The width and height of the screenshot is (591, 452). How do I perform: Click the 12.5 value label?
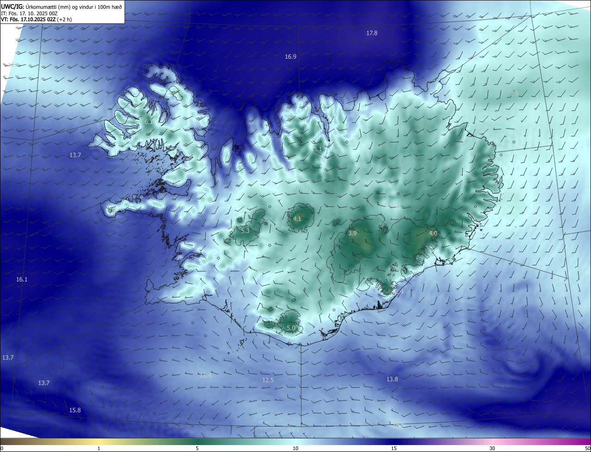pyautogui.click(x=268, y=380)
